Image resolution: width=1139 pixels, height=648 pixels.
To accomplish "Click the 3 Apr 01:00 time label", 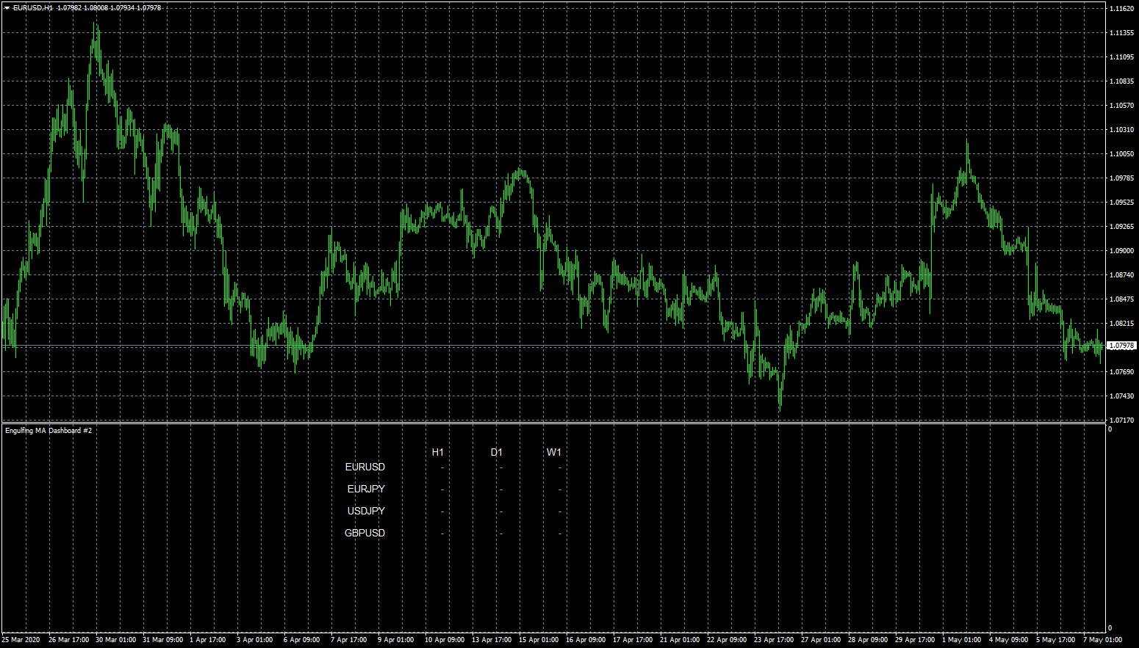I will pyautogui.click(x=255, y=640).
